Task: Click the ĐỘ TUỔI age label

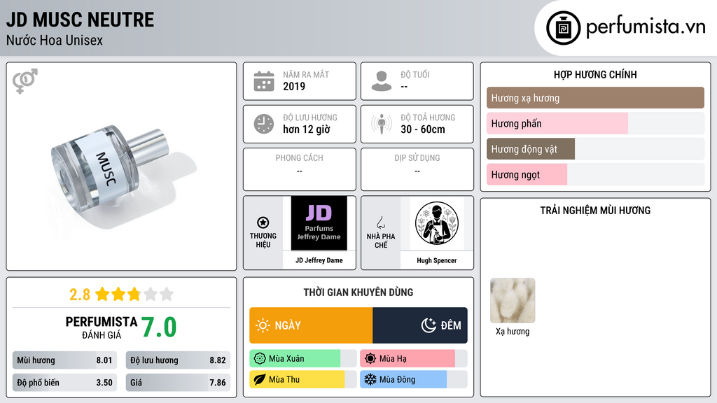Action: click(415, 74)
